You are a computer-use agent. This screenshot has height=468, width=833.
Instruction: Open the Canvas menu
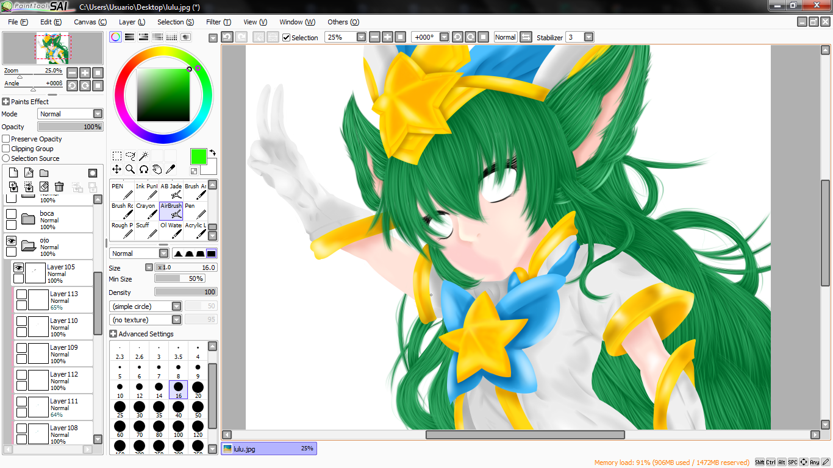(x=90, y=22)
